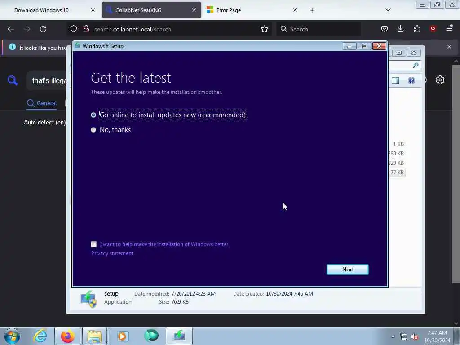The height and width of the screenshot is (345, 460).
Task: Click the info icon in the notification bar
Action: click(12, 47)
